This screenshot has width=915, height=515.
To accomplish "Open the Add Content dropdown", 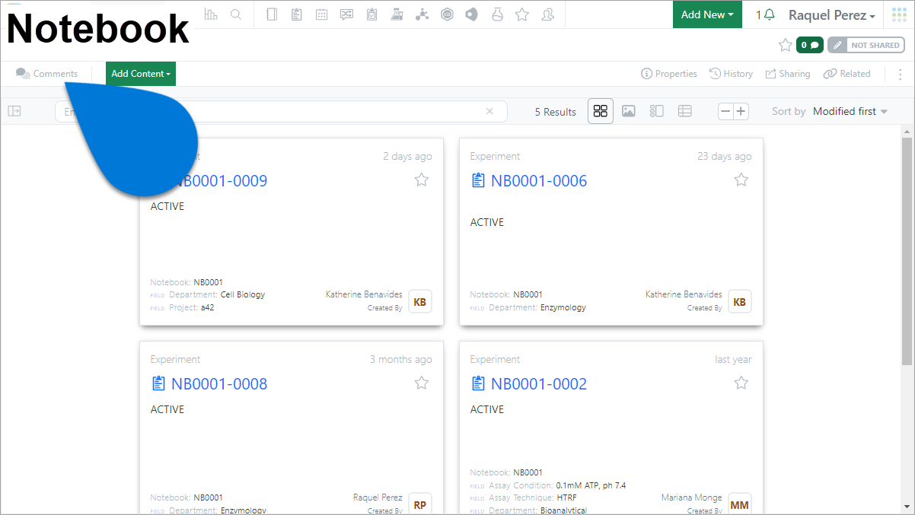I will 141,74.
